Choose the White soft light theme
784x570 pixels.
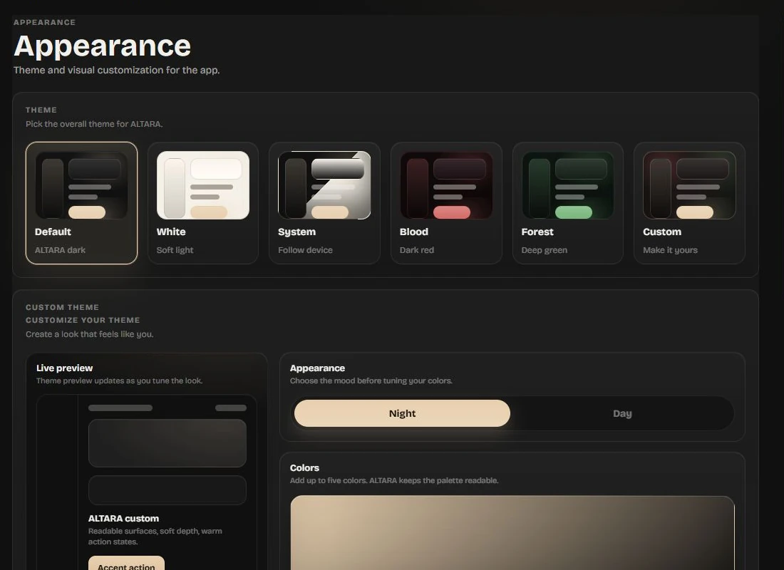[203, 203]
